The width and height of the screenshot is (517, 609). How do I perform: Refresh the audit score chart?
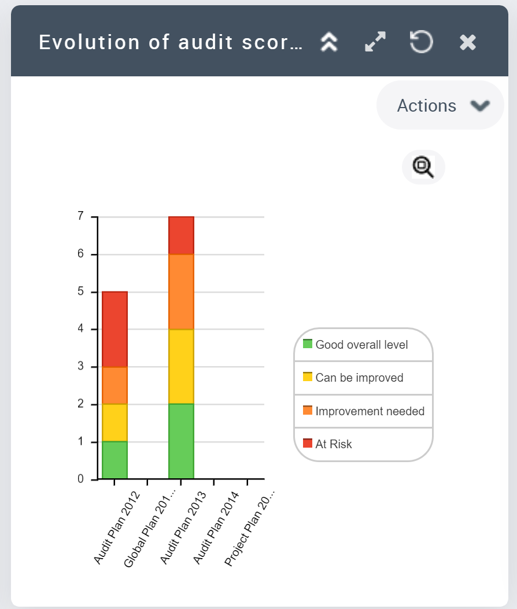point(421,42)
